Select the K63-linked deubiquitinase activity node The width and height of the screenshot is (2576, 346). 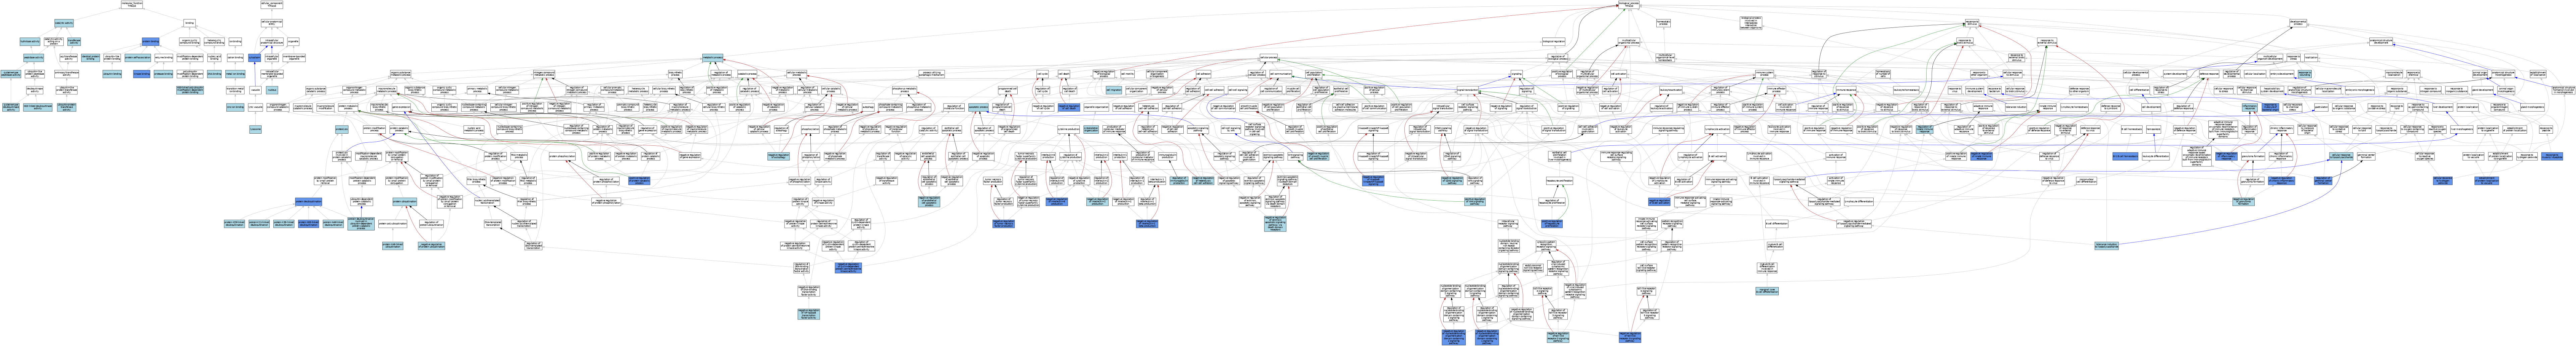coord(38,107)
